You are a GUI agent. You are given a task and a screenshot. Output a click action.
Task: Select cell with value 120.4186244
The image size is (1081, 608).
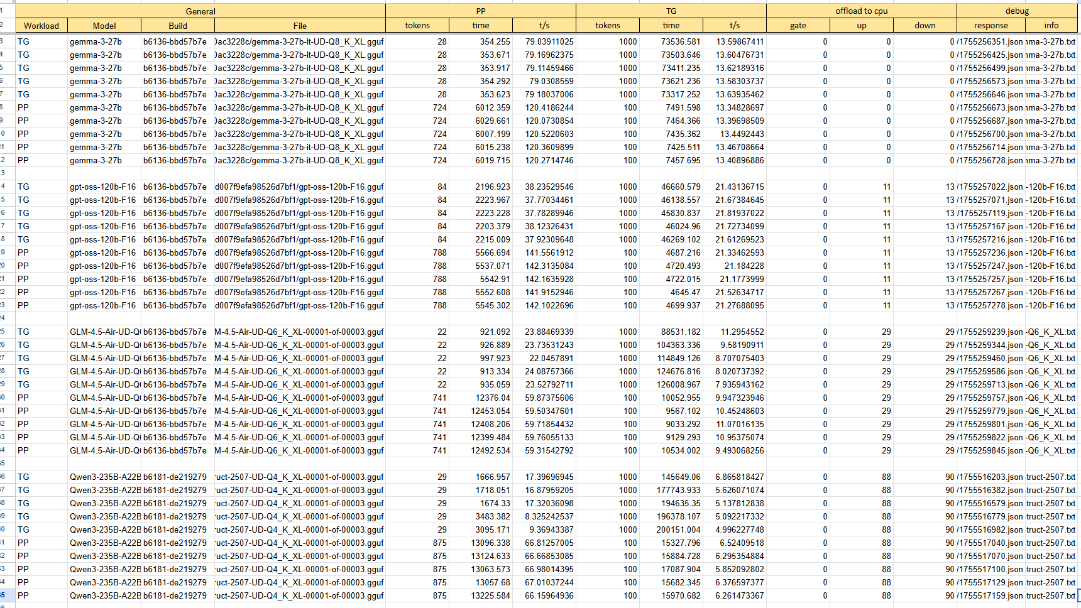click(544, 107)
